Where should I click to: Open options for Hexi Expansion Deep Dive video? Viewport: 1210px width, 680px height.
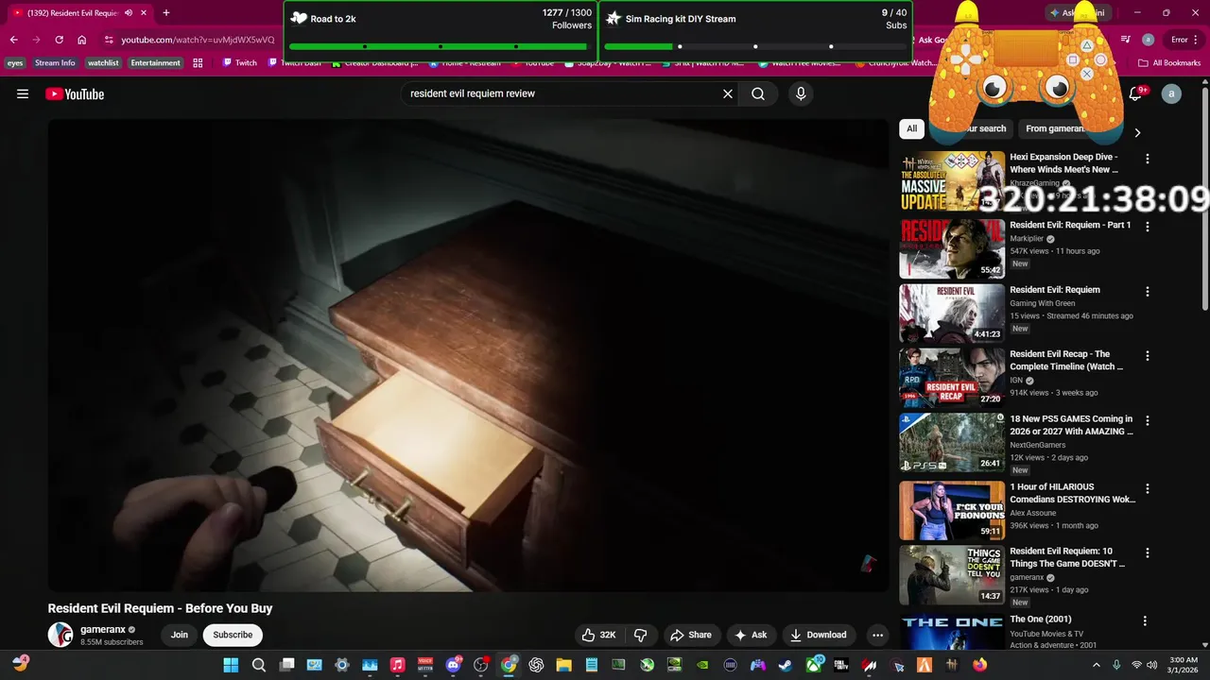(1148, 159)
